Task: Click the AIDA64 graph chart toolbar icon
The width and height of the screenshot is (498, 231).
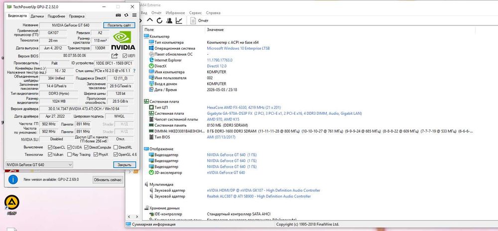Action: [x=179, y=20]
